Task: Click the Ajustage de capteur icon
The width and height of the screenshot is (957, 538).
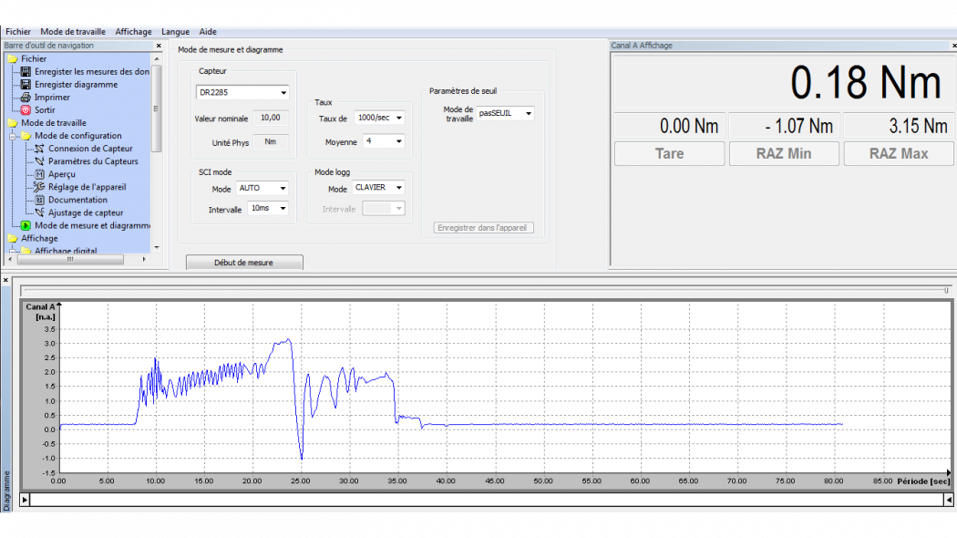Action: pos(39,212)
